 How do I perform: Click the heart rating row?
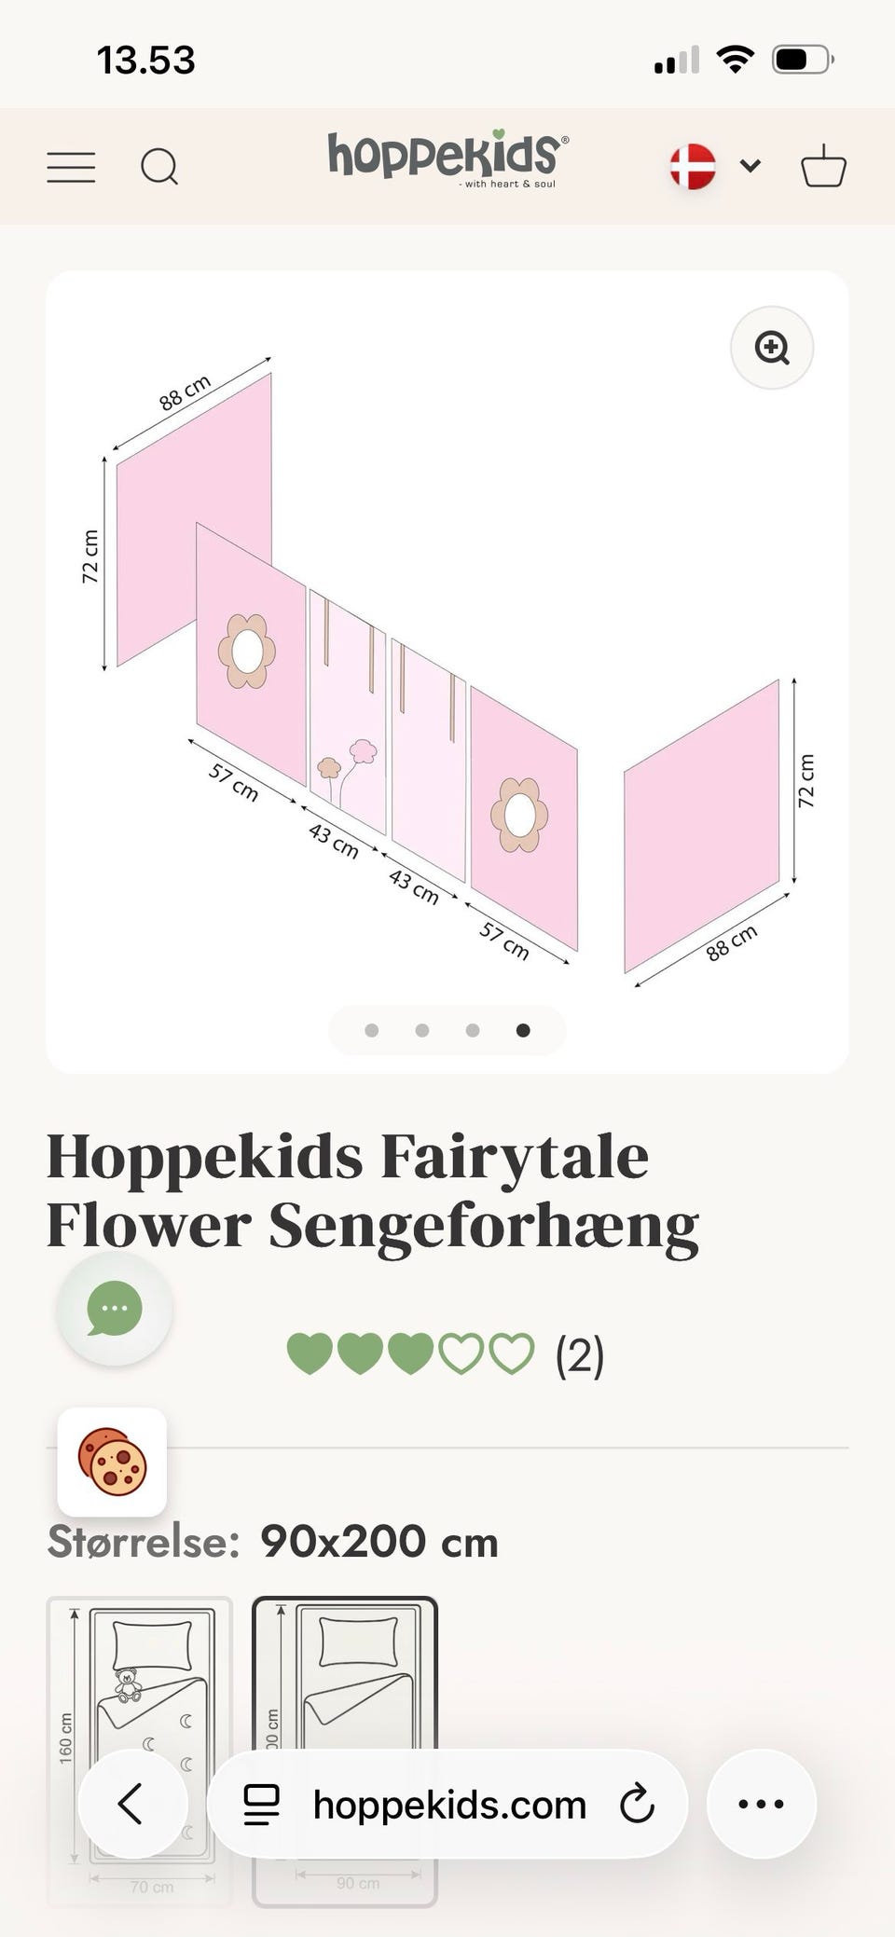[410, 1354]
